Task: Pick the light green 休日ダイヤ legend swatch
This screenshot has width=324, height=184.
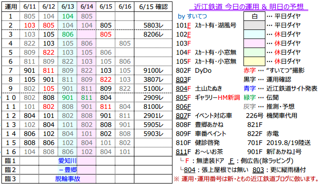Action: pyautogui.click(x=254, y=52)
